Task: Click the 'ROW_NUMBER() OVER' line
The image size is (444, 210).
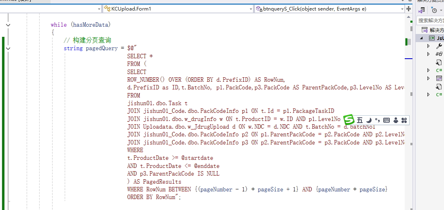Action: tap(206, 80)
